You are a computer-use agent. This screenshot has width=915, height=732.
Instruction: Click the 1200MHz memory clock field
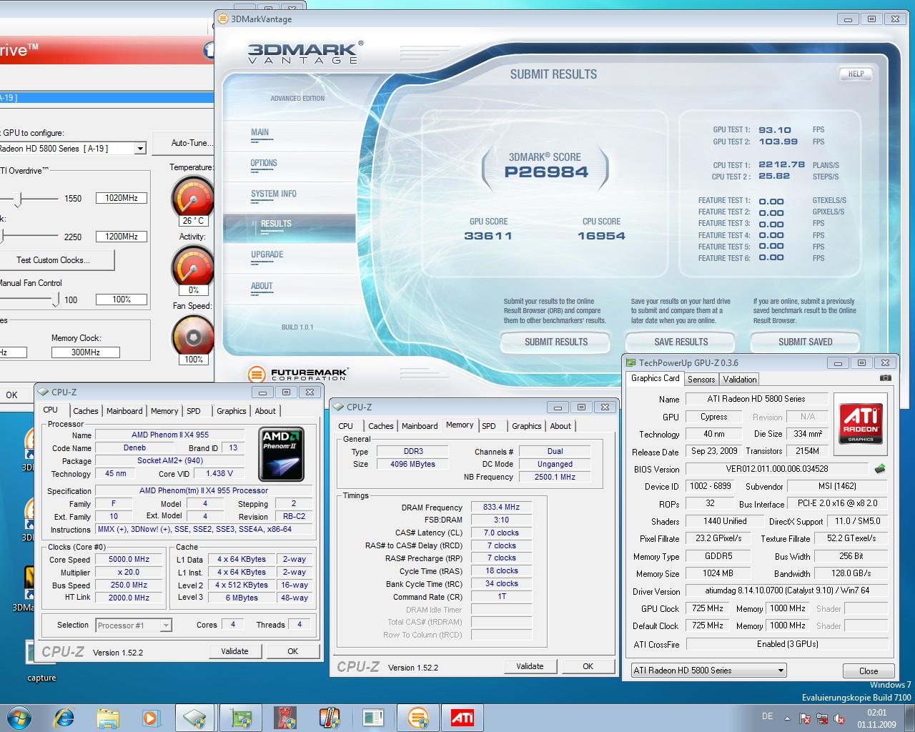122,237
